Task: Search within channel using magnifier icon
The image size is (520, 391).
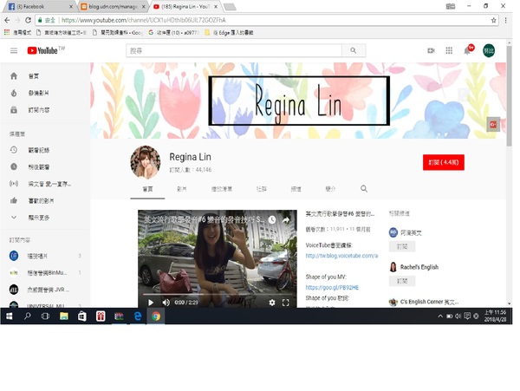Action: tap(364, 188)
